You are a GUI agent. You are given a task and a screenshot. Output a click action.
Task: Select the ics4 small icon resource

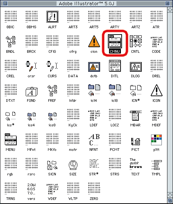point(32,117)
